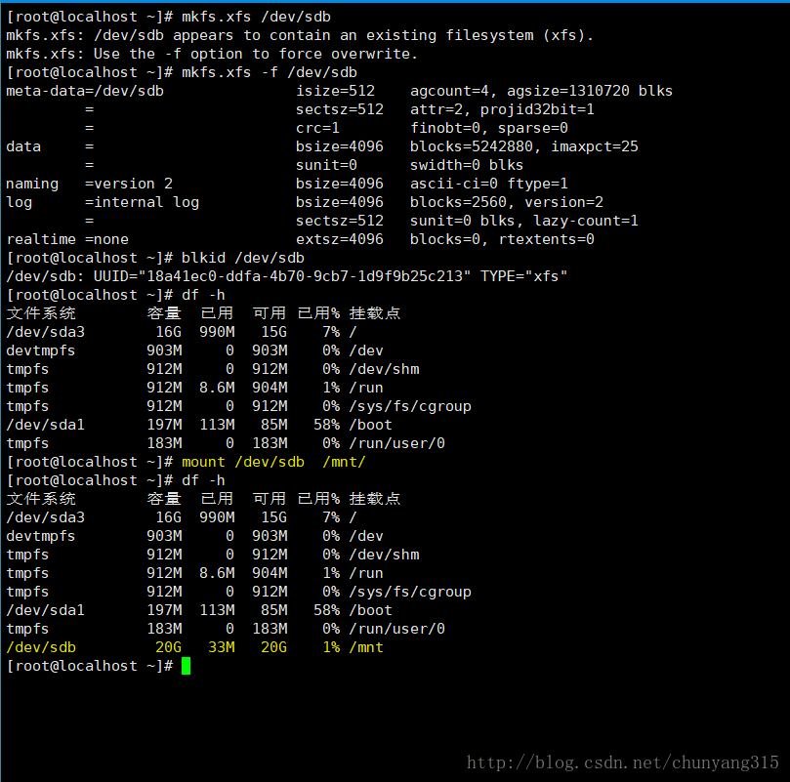Click the 'appears to contain an existing filesystem' message
Screen dimensions: 790x782
pyautogui.click(x=353, y=35)
